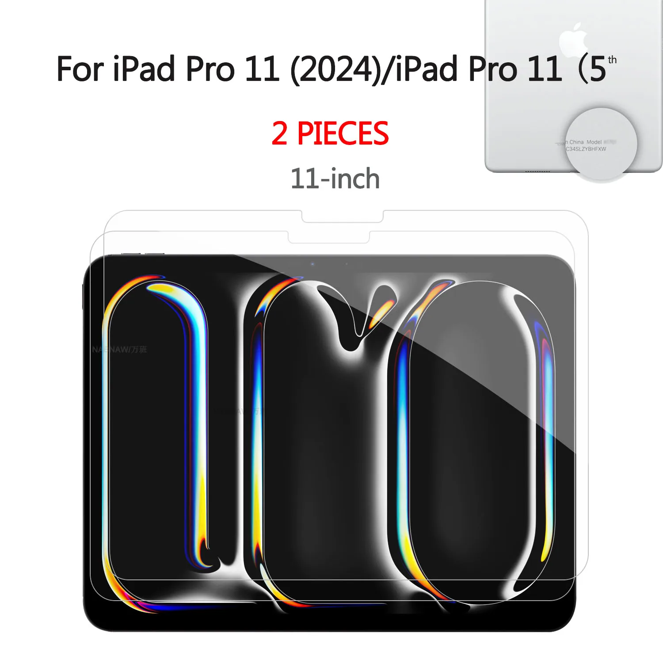Image resolution: width=663 pixels, height=663 pixels.
Task: Click the left rainbow loop on wallpaper
Action: [157, 424]
